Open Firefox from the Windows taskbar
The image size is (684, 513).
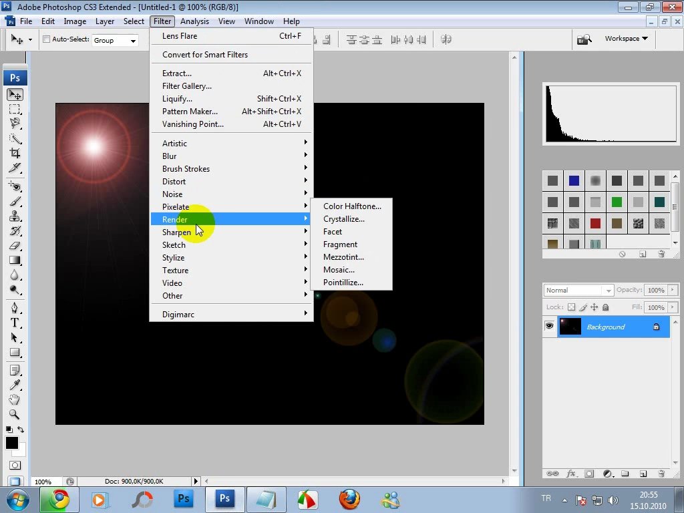coord(350,500)
